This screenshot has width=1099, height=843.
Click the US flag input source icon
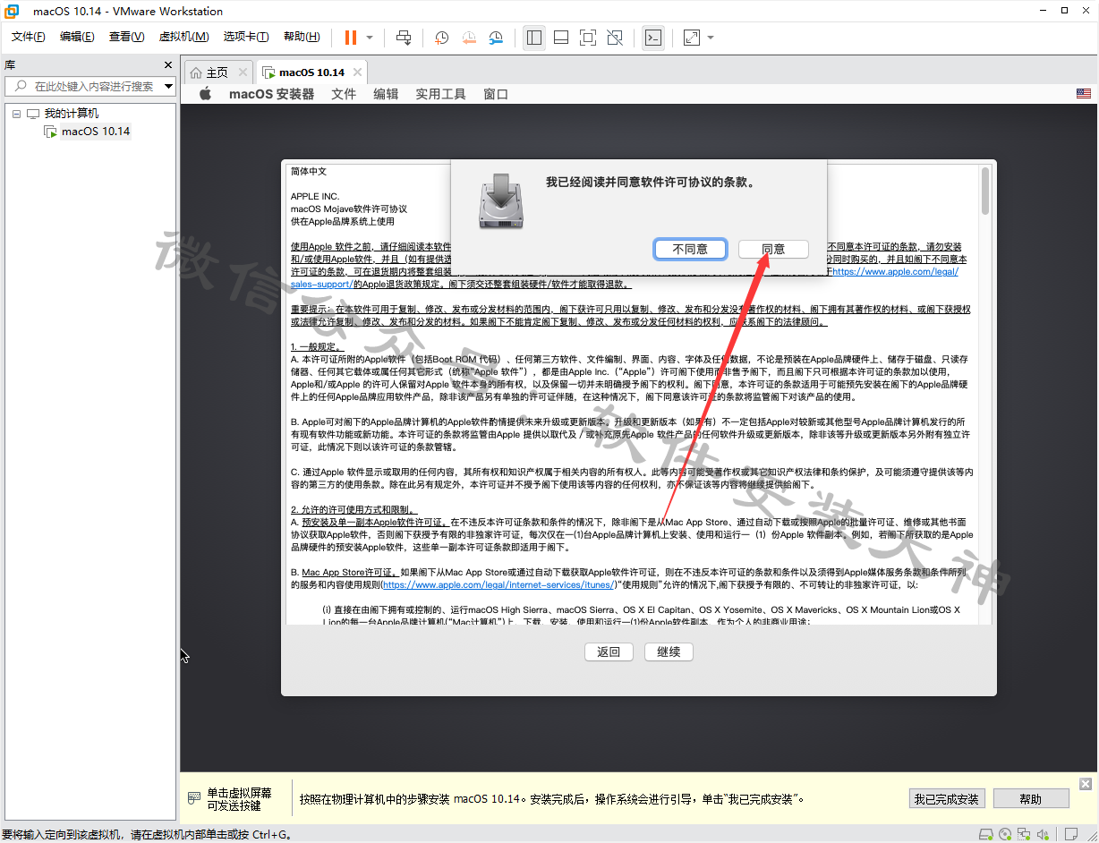tap(1084, 94)
